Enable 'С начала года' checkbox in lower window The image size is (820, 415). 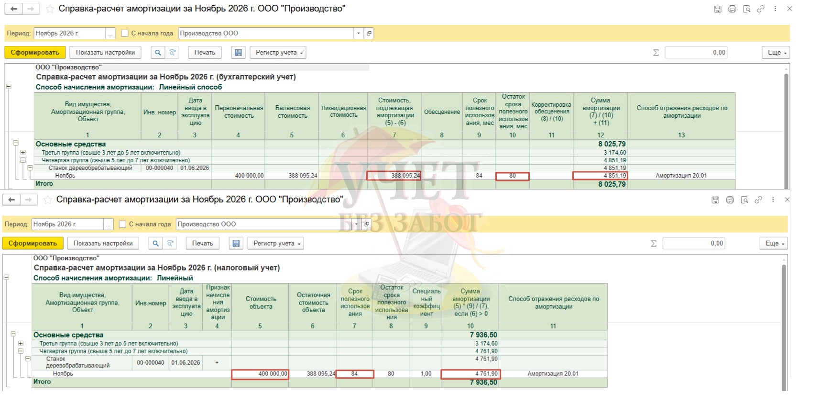pyautogui.click(x=122, y=224)
